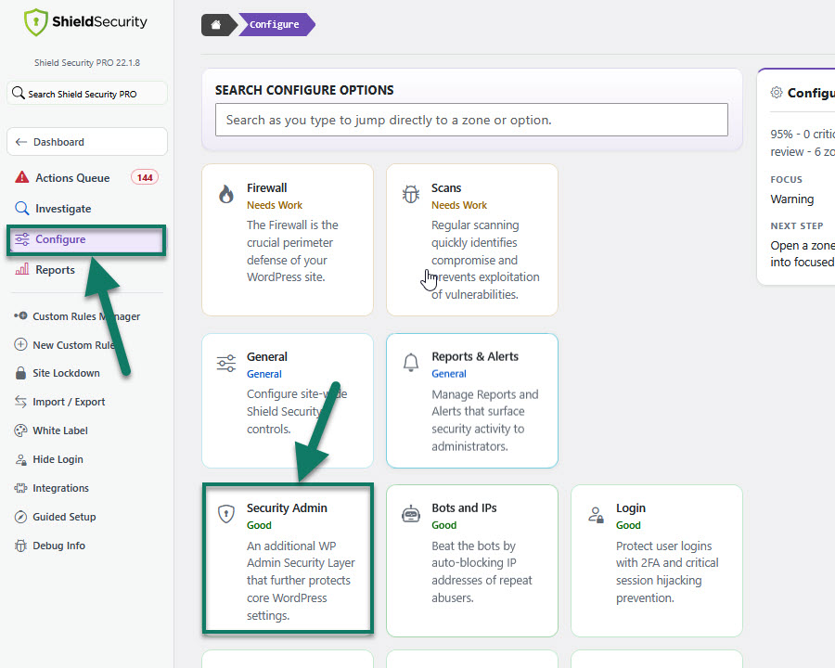
Task: Focus the Search Configure Options input
Action: [x=471, y=120]
